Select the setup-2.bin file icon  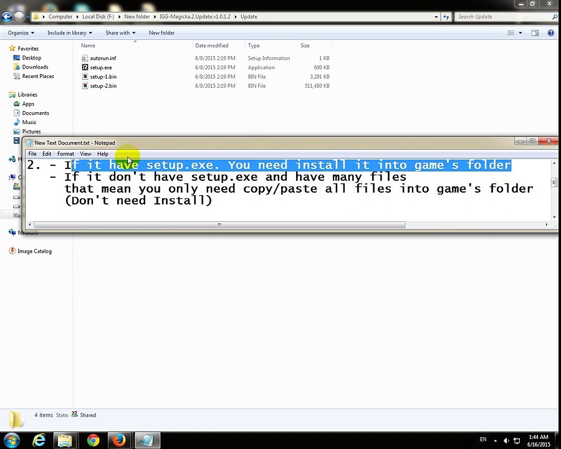pyautogui.click(x=85, y=86)
